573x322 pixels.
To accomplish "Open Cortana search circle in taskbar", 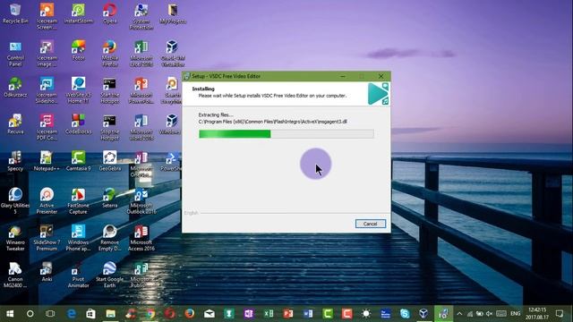I will pos(30,314).
